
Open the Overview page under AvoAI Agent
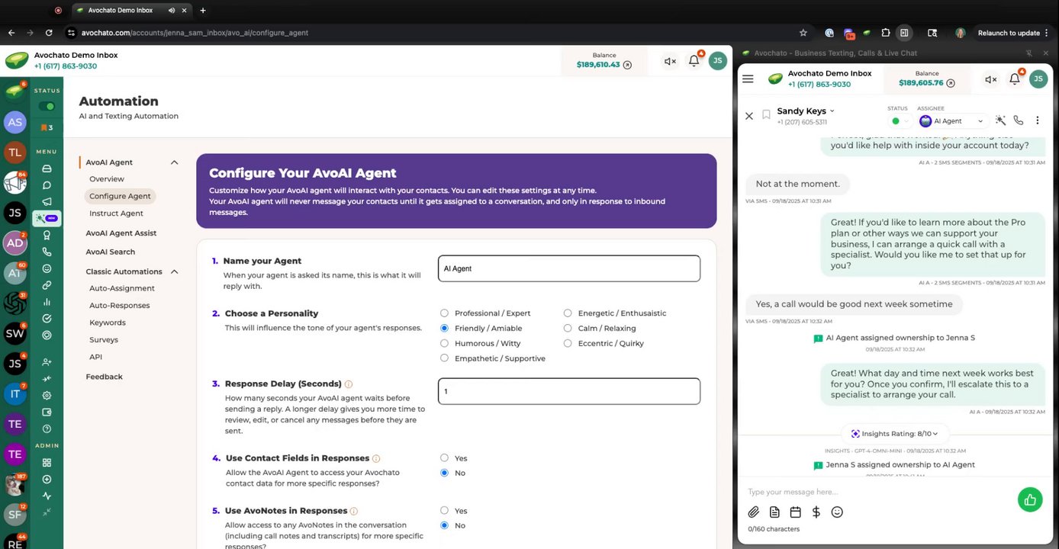(107, 179)
